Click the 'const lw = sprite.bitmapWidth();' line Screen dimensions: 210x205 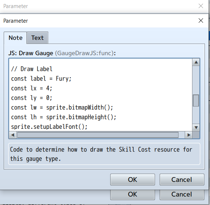pyautogui.click(x=62, y=108)
